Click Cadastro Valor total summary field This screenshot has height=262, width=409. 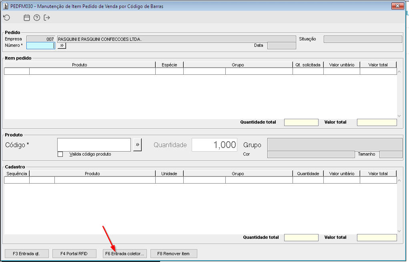click(377, 238)
